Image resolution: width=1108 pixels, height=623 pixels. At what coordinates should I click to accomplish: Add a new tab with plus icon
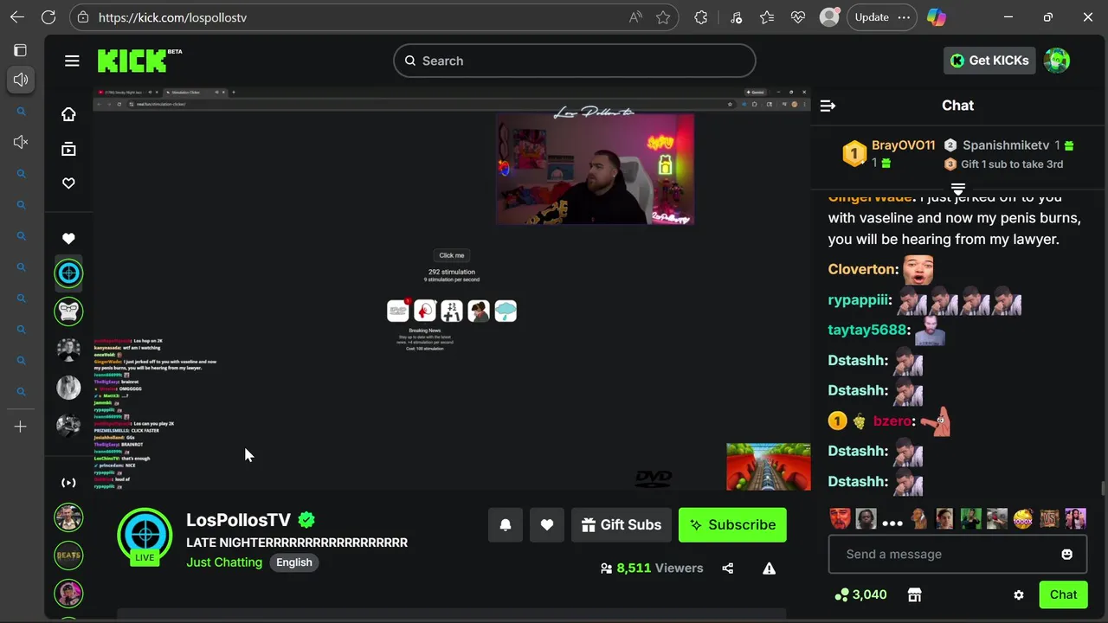21,427
